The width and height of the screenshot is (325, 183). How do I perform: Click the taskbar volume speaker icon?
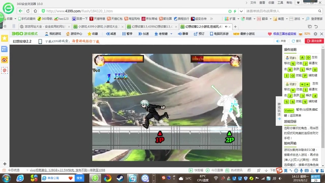coord(280,179)
